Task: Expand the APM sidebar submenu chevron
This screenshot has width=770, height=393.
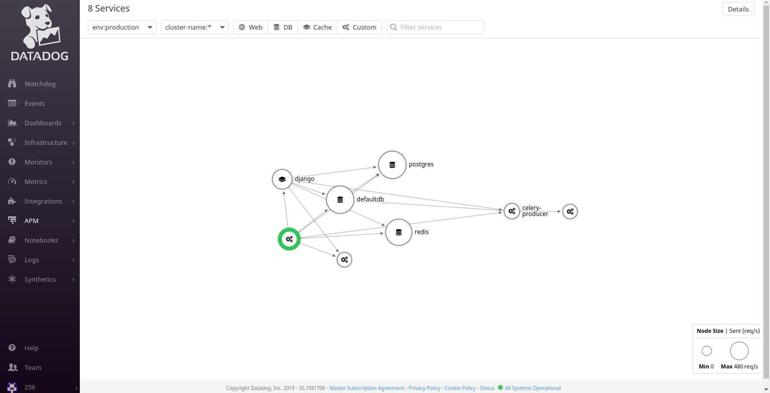Action: click(x=74, y=221)
